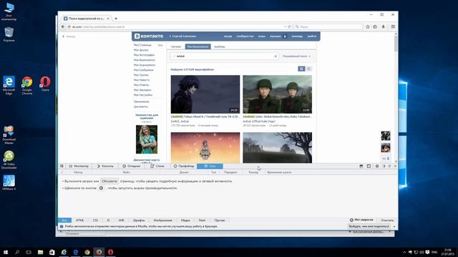Choose what to share in Firefox notification
This screenshot has width=458, height=257.
click(x=369, y=226)
